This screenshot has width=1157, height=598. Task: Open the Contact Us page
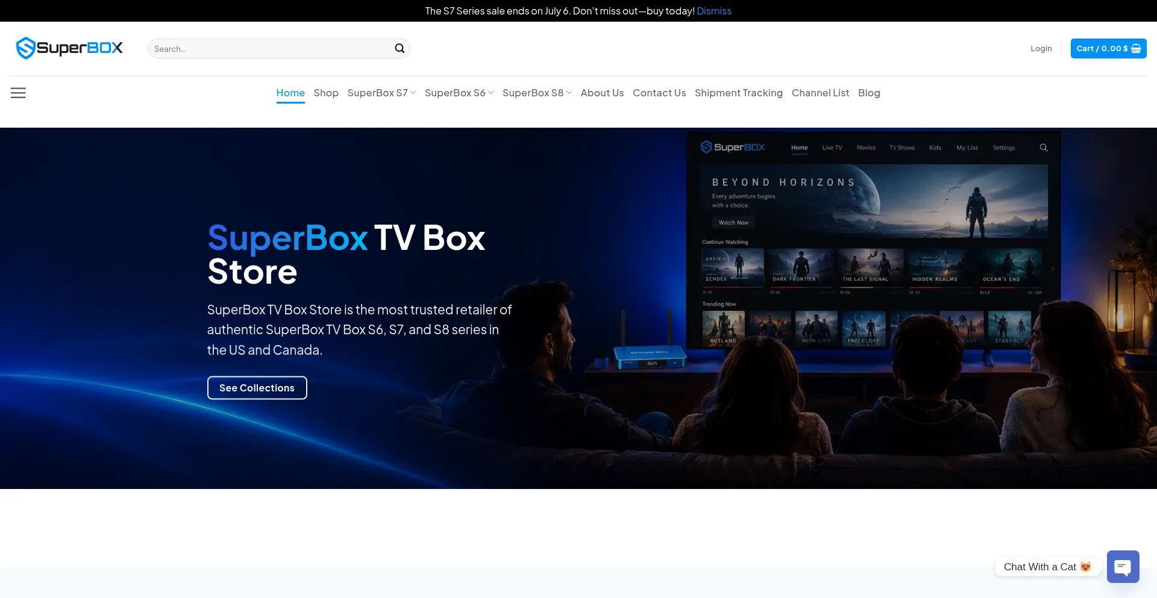pos(659,93)
